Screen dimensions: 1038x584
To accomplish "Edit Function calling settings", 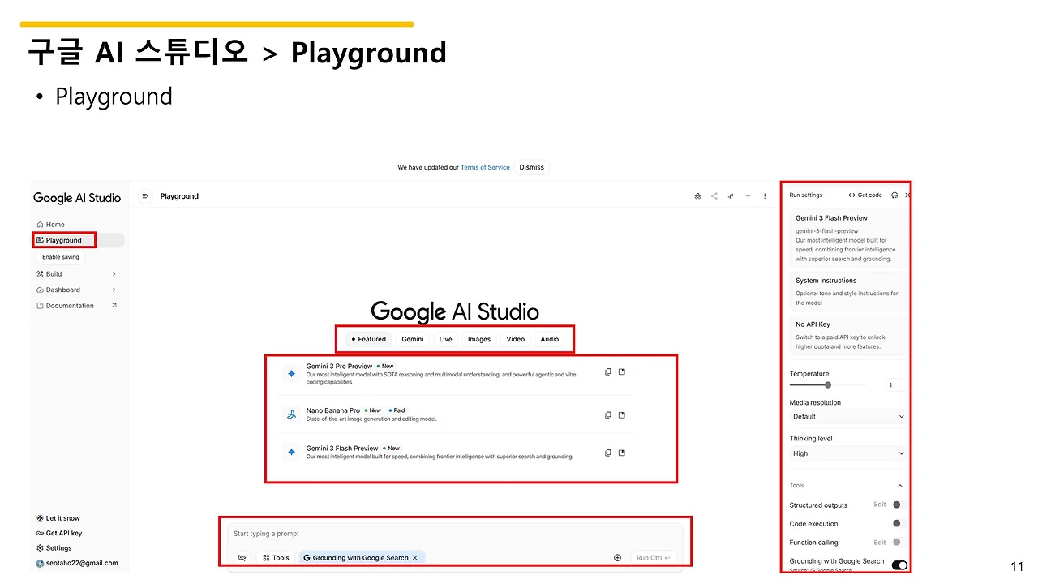I will (880, 542).
